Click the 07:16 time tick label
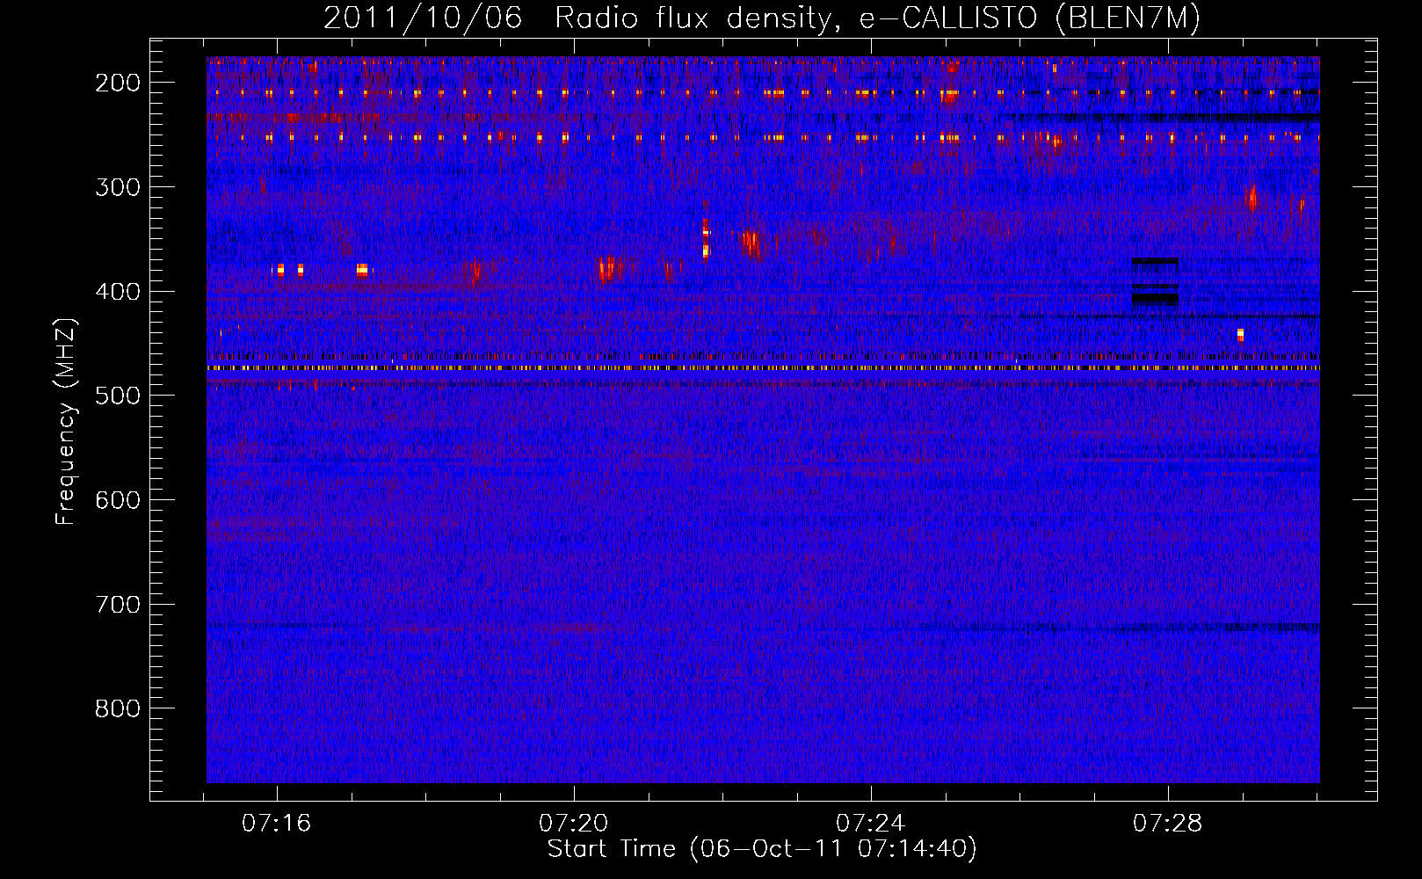 (277, 824)
